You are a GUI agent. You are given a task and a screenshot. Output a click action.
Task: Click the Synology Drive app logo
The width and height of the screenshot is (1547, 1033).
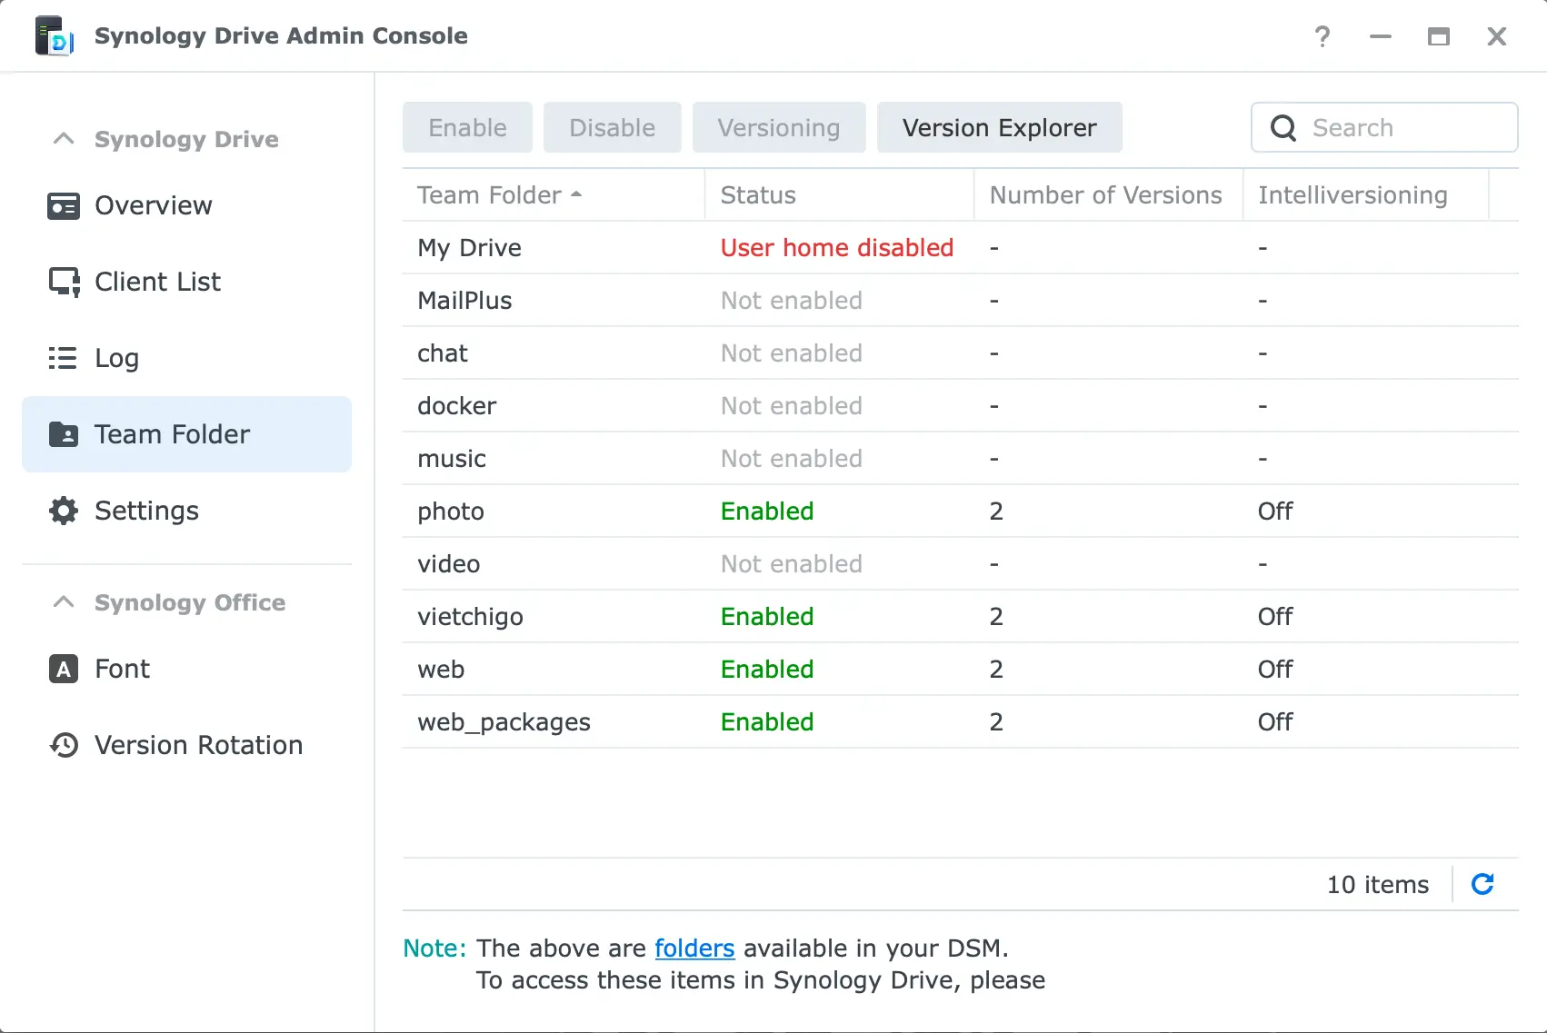tap(55, 36)
